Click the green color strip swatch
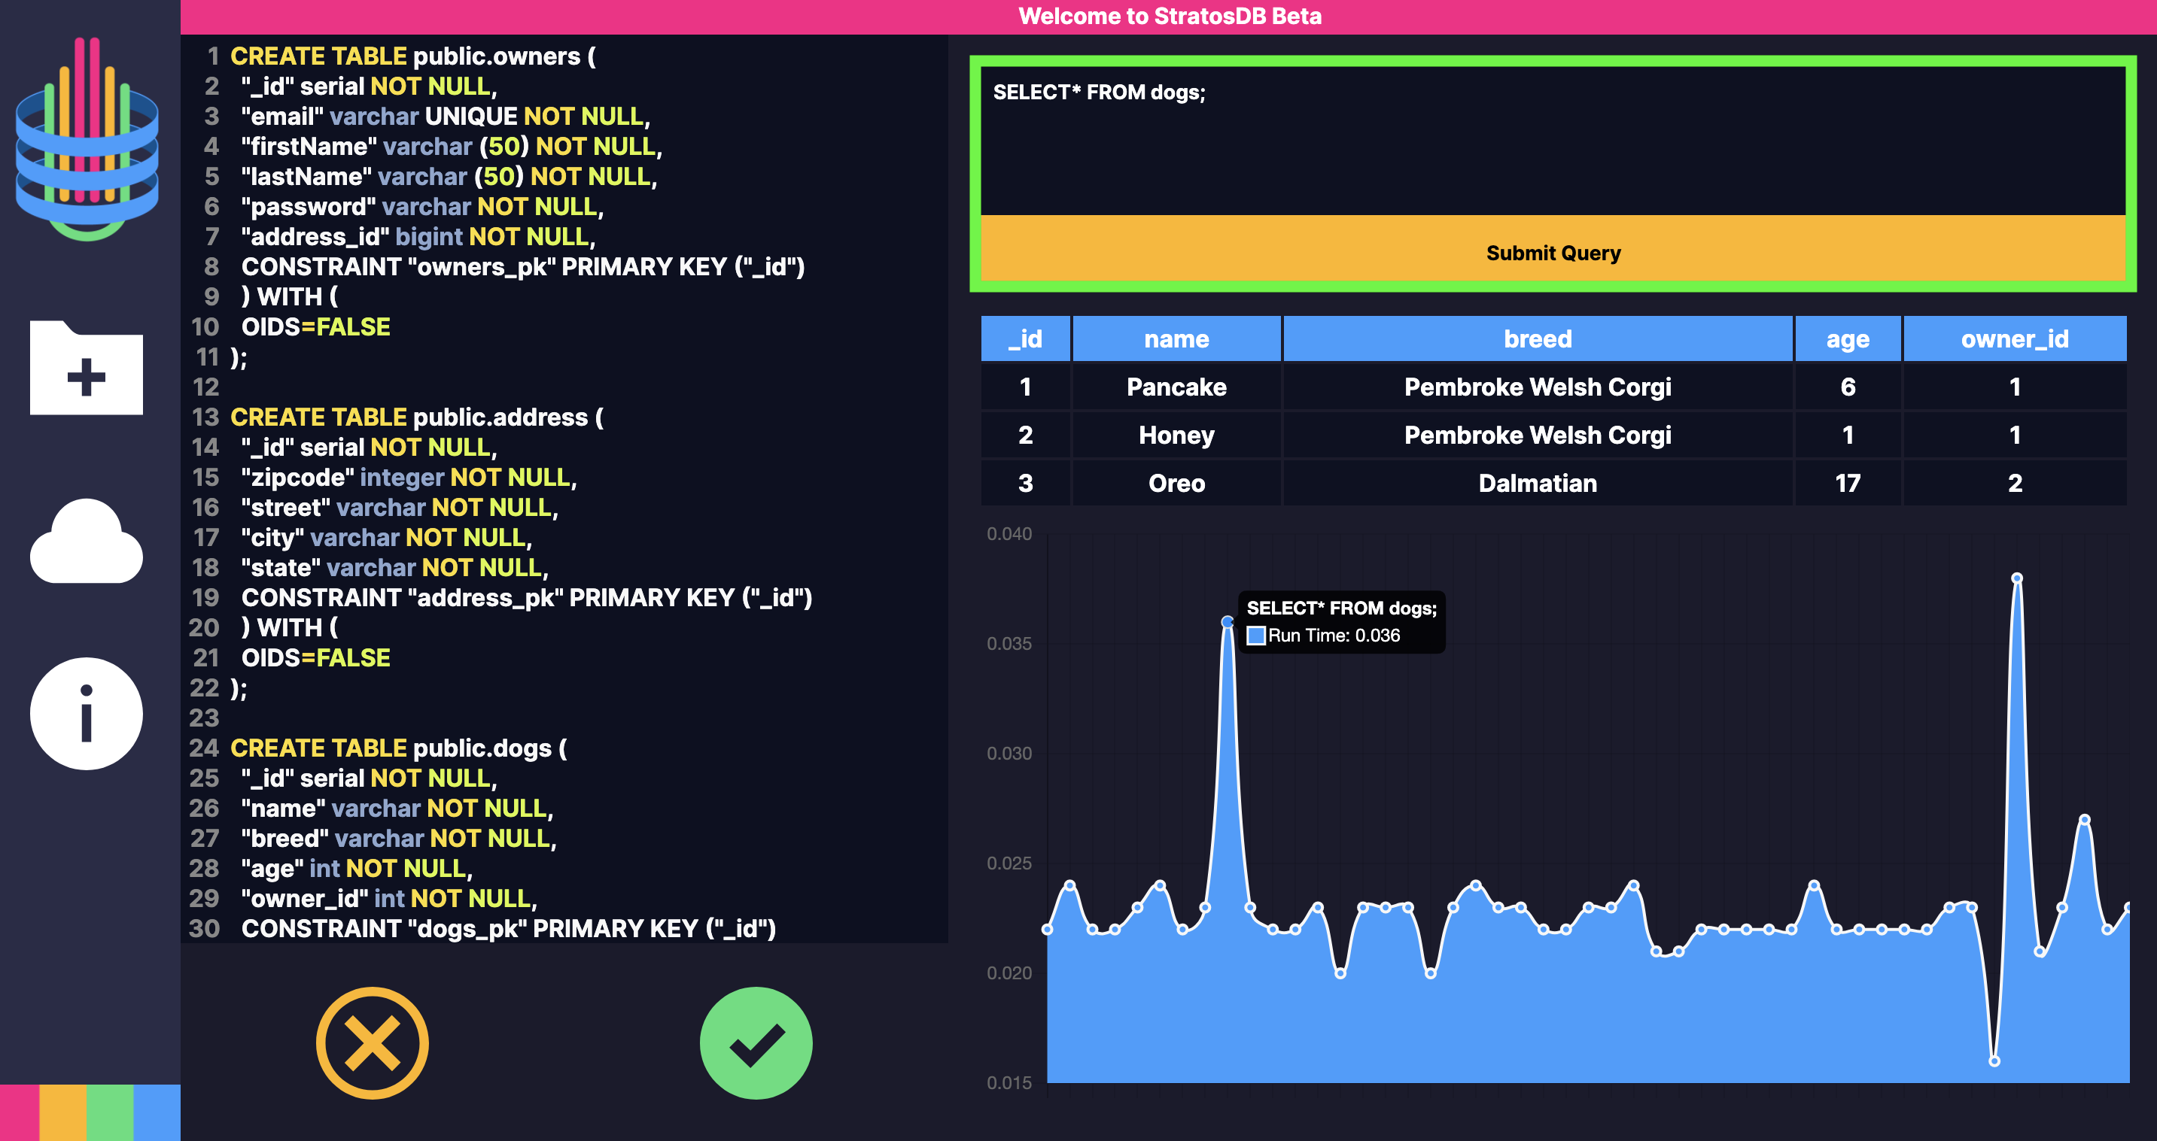 click(x=110, y=1112)
